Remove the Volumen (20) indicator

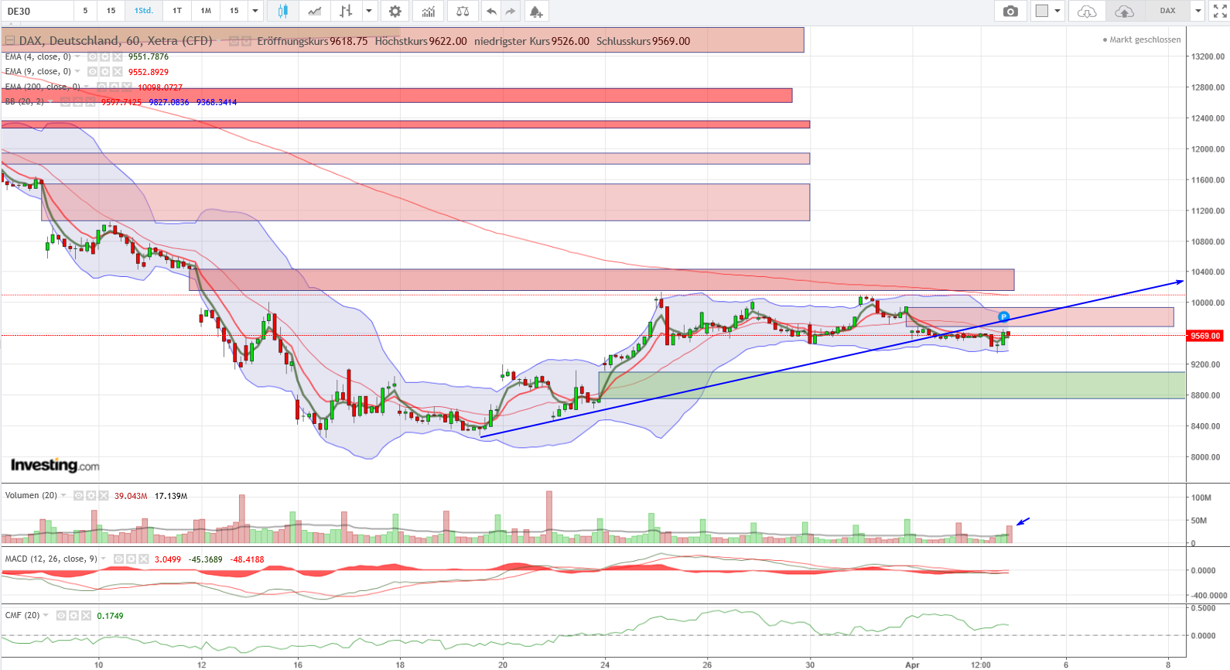104,495
